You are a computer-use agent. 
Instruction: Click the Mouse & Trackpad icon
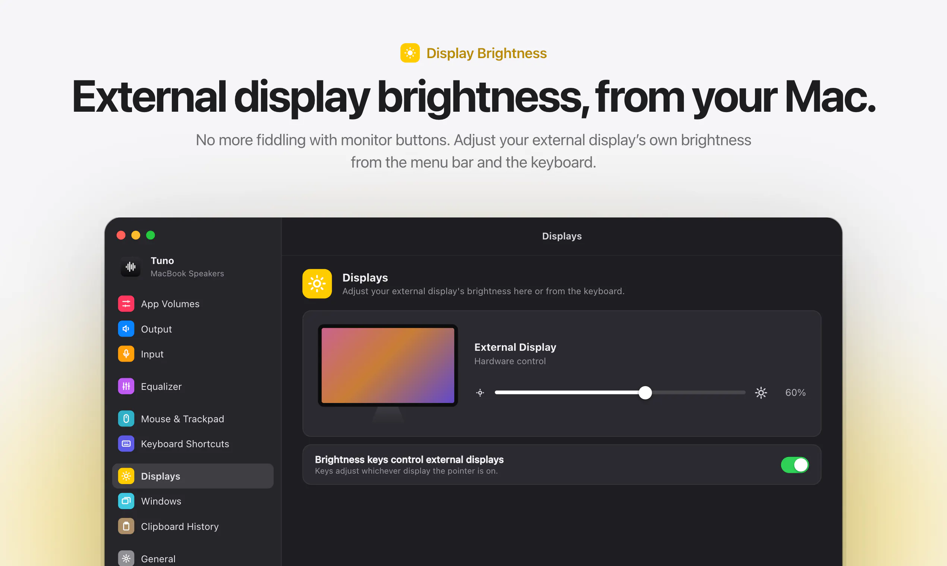tap(126, 419)
